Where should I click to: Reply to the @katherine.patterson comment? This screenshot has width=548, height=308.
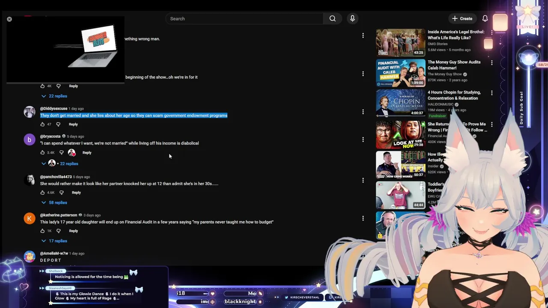73,231
